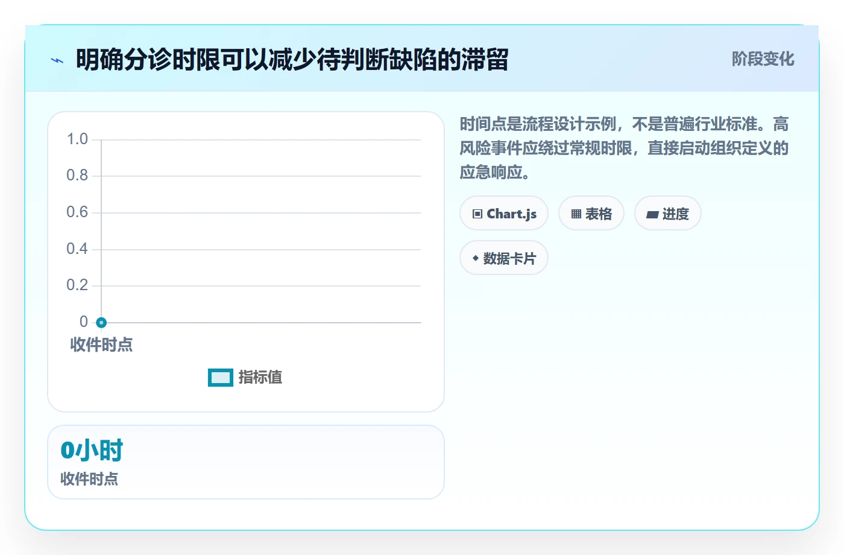Click the 0.8 y-axis tick label

click(77, 176)
